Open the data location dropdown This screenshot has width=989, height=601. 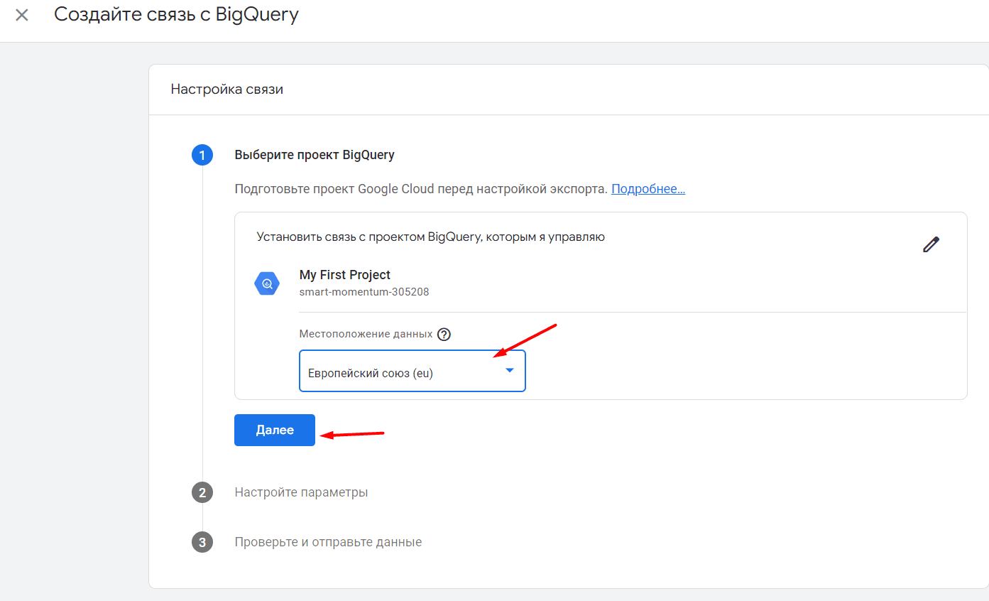point(412,371)
